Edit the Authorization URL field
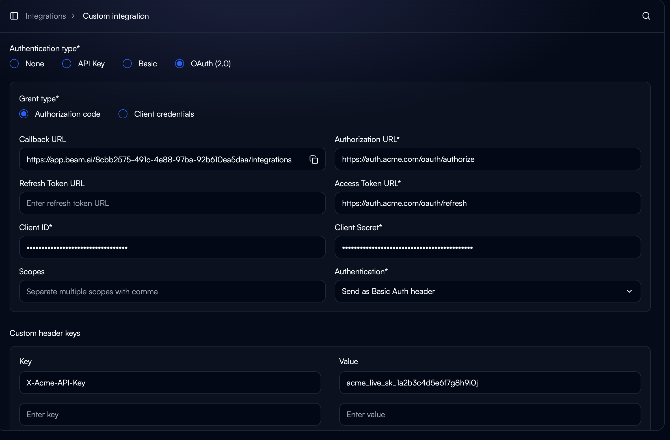670x440 pixels. tap(488, 159)
